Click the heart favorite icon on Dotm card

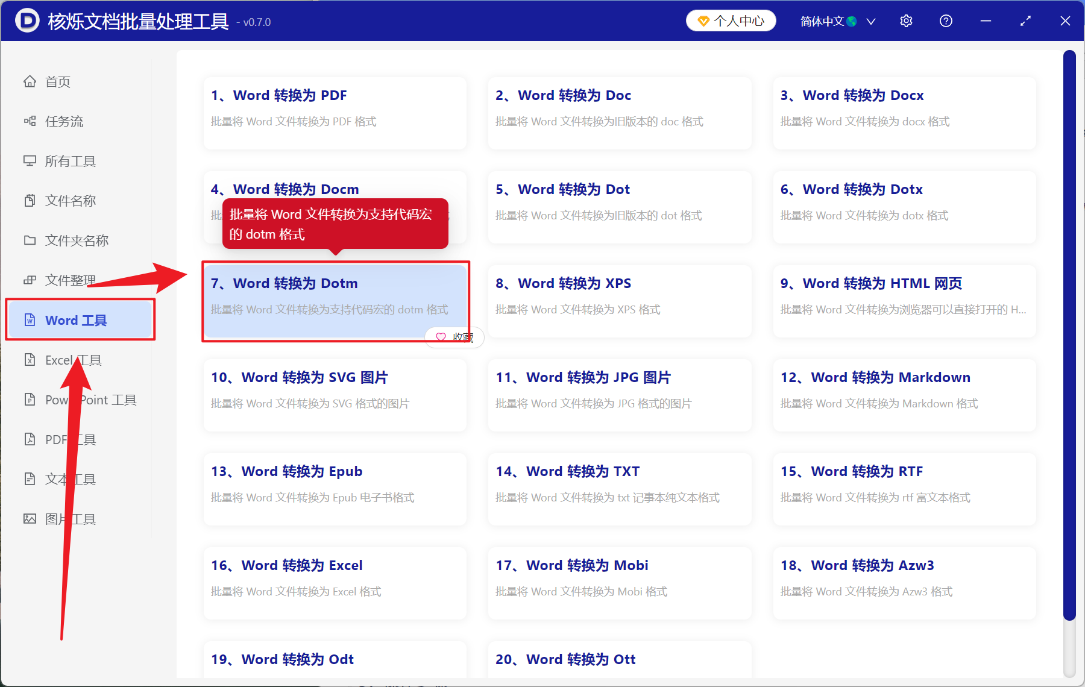pyautogui.click(x=441, y=337)
